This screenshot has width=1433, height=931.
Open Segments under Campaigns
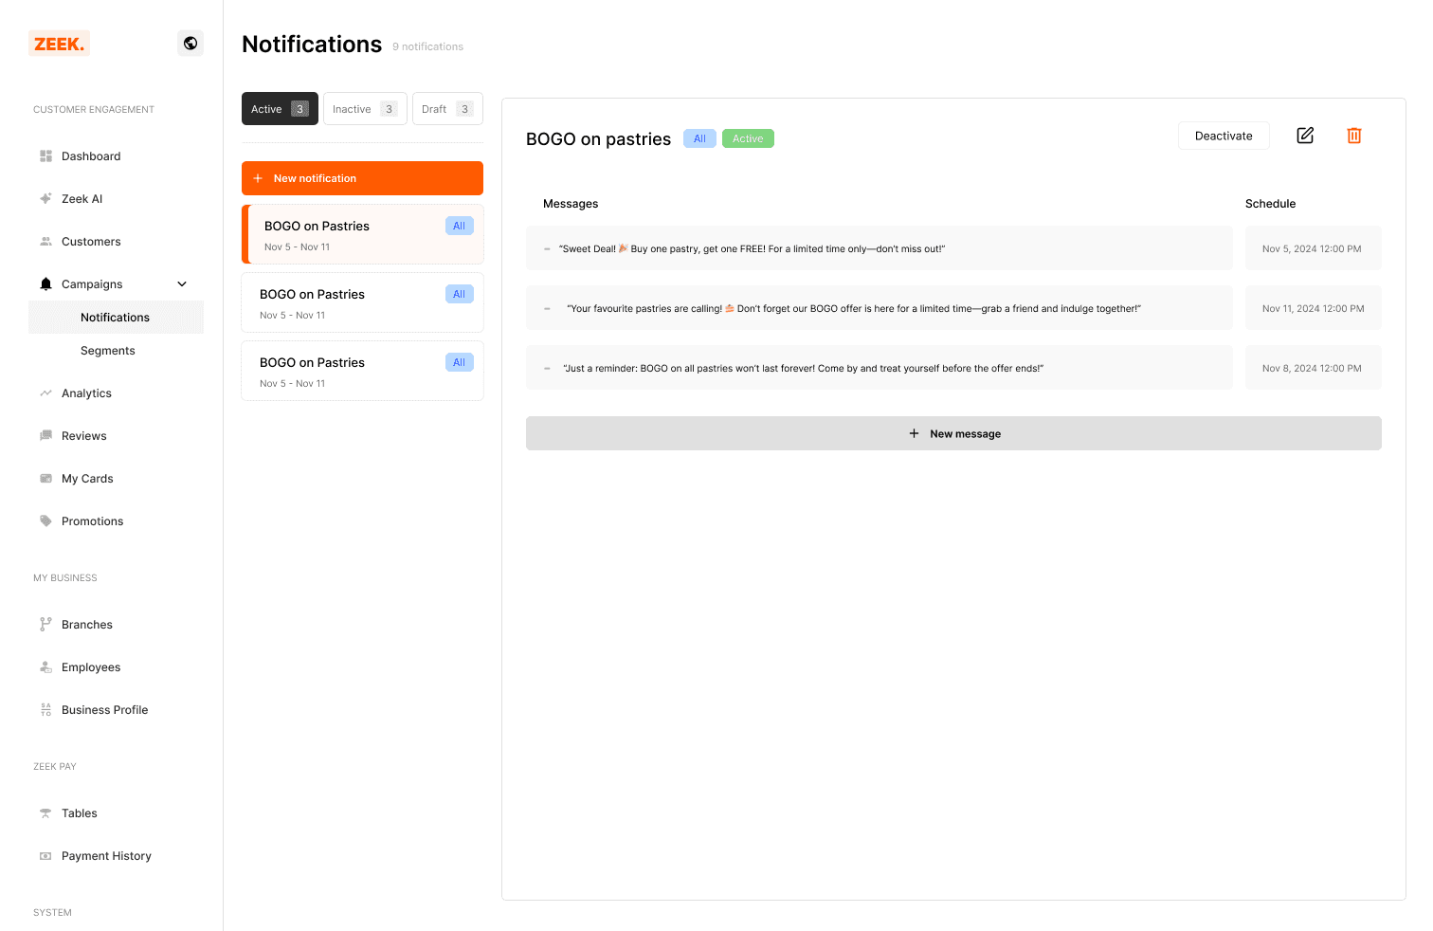[x=108, y=351]
